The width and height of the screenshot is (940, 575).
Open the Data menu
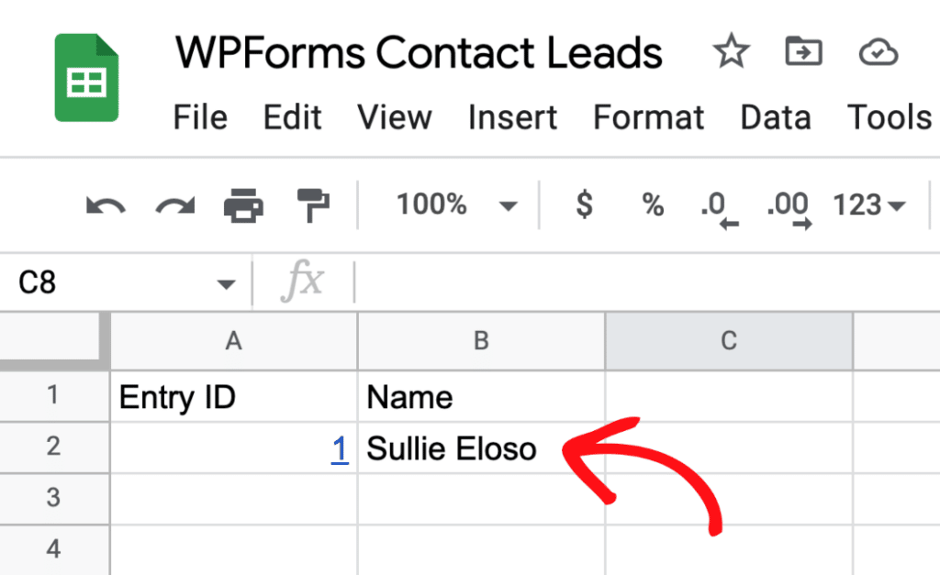776,117
